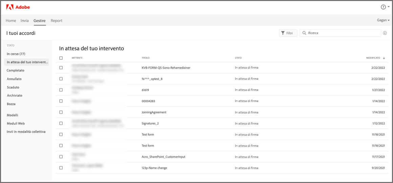The image size is (393, 183).
Task: Select the checkbox for 61619
Action: point(61,90)
